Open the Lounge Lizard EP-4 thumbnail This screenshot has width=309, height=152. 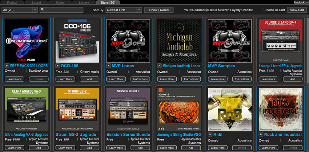(x=281, y=41)
